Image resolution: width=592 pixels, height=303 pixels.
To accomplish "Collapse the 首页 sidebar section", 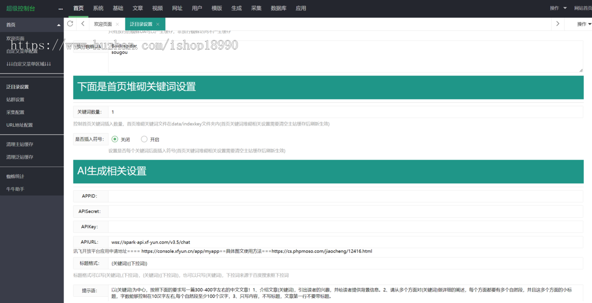I will tap(59, 25).
